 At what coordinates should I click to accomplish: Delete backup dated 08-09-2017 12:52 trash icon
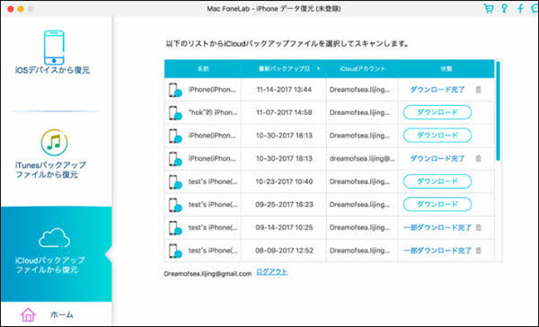(x=478, y=251)
